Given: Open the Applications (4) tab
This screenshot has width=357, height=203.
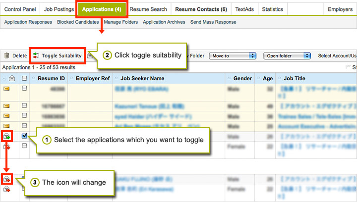Looking at the screenshot, I should (102, 9).
